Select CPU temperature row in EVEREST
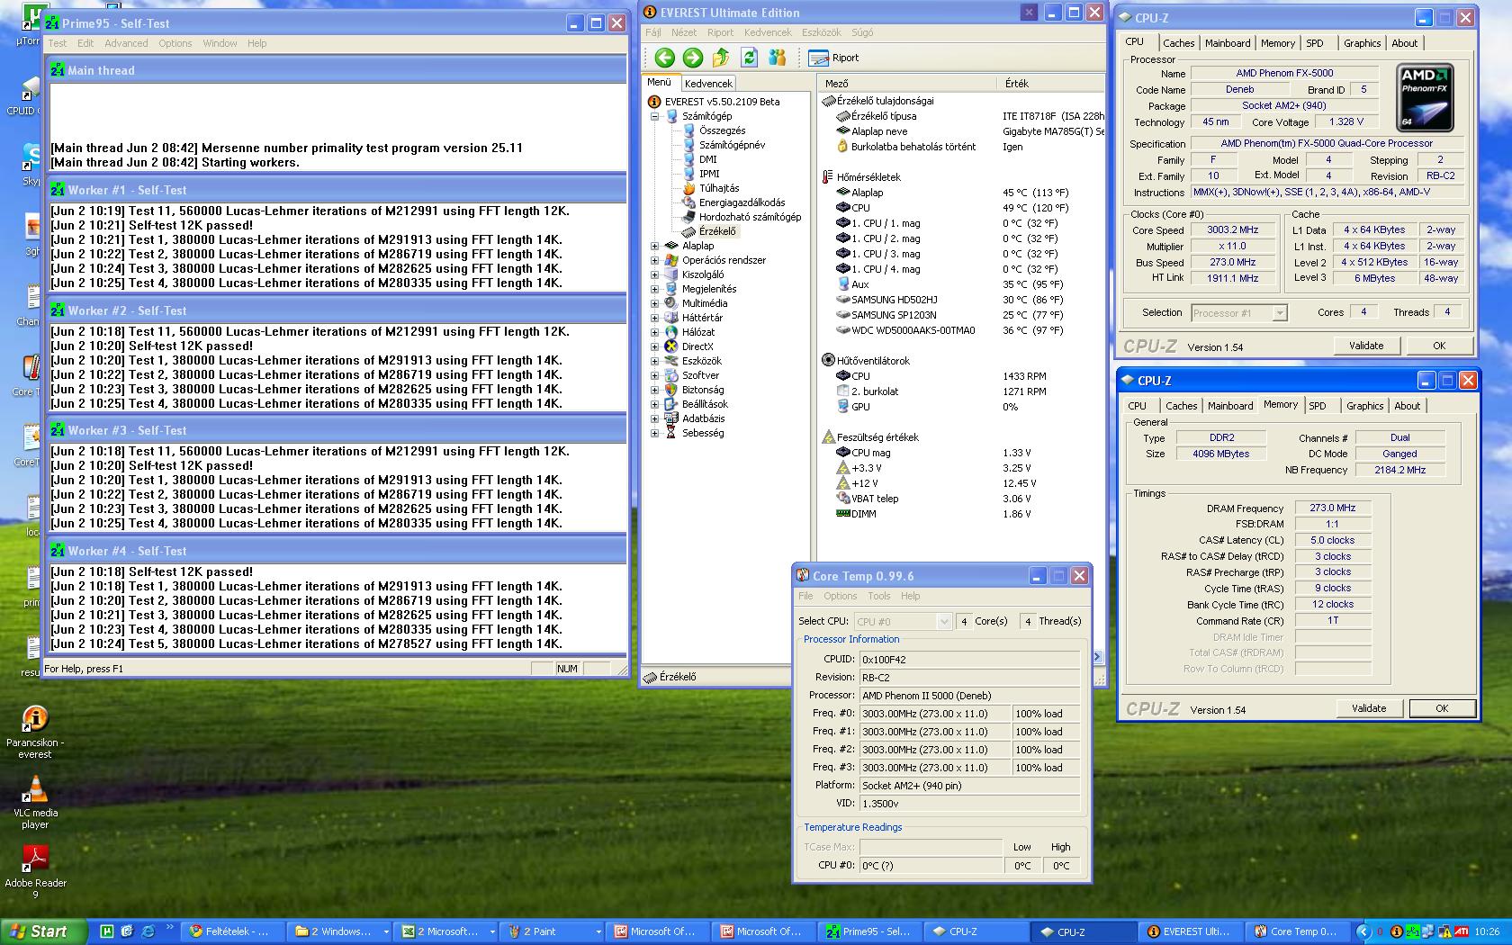The image size is (1512, 945). [x=962, y=208]
